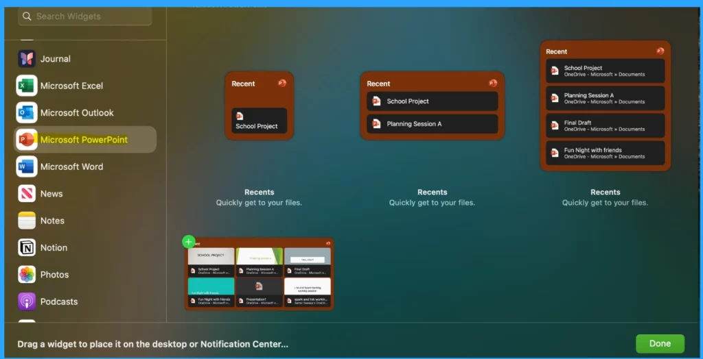703x359 pixels.
Task: Click PowerPoint logo in the small Recent widget
Action: [x=282, y=83]
